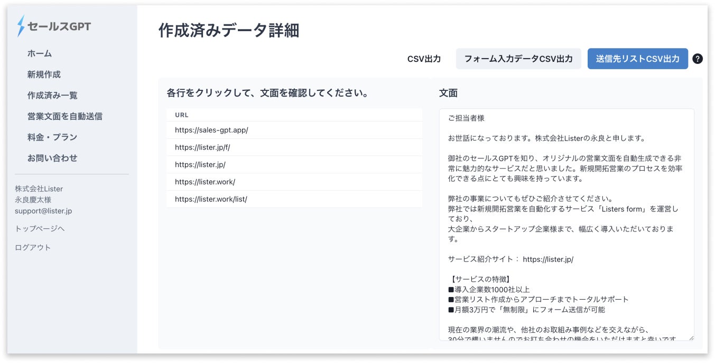
Task: Click 送信先リストCSV出力 blue button
Action: 638,59
